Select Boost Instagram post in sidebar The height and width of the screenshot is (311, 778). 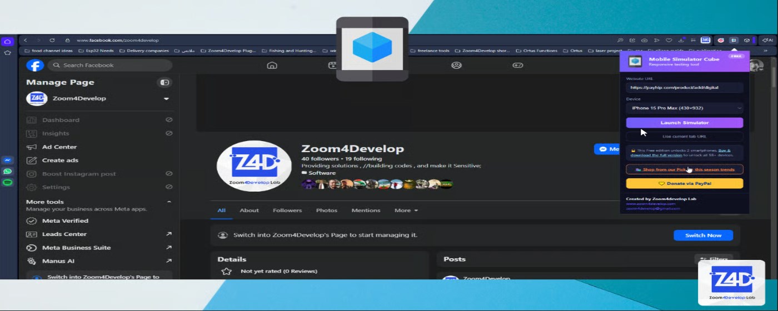tap(100, 174)
